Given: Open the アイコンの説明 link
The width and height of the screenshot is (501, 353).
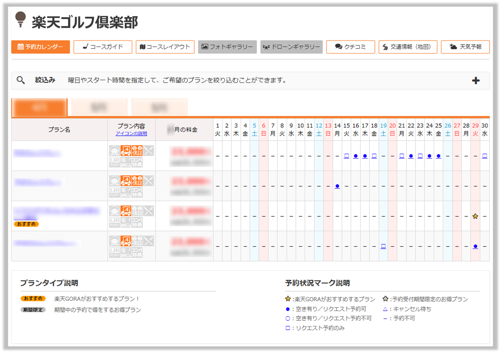Looking at the screenshot, I should [x=131, y=133].
